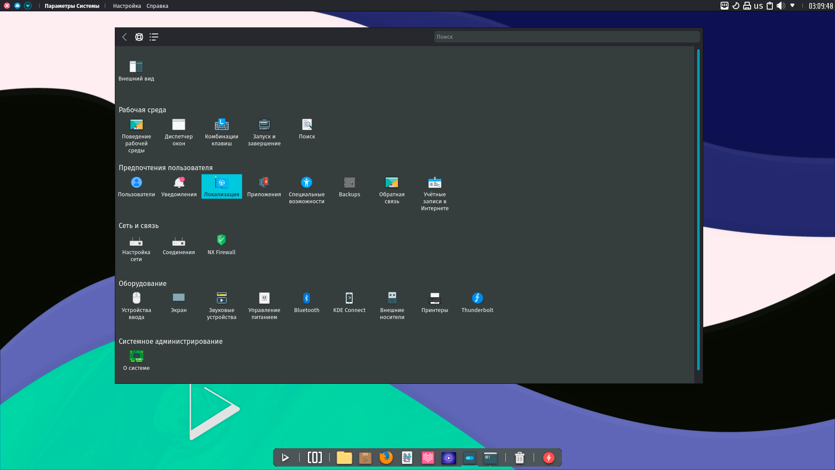Image resolution: width=835 pixels, height=470 pixels.
Task: Open the Bluetooth settings module
Action: click(307, 302)
